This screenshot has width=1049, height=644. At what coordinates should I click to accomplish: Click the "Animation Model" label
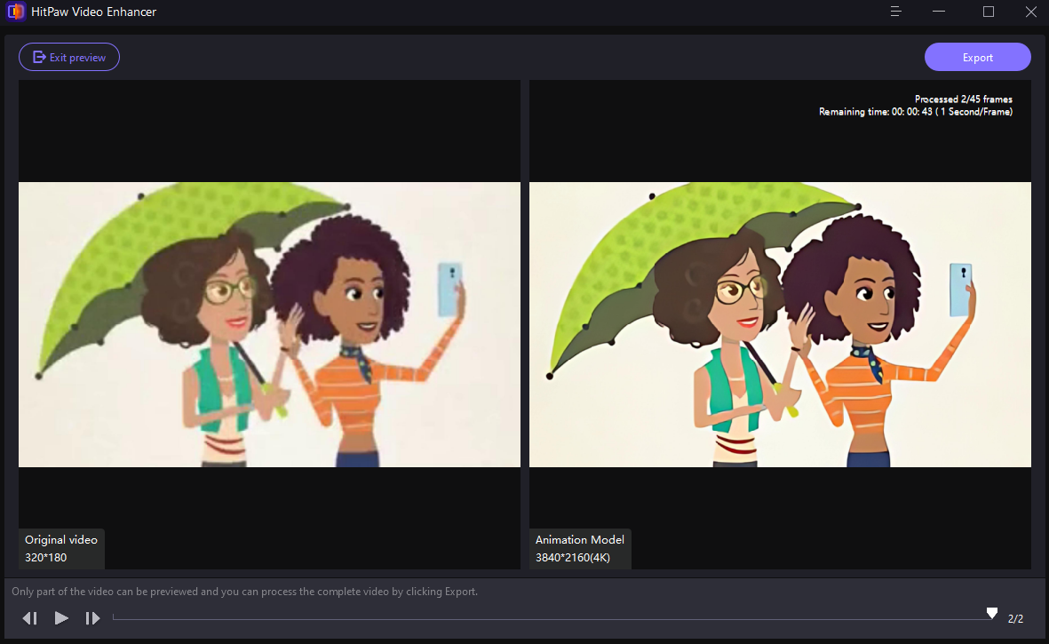coord(579,540)
